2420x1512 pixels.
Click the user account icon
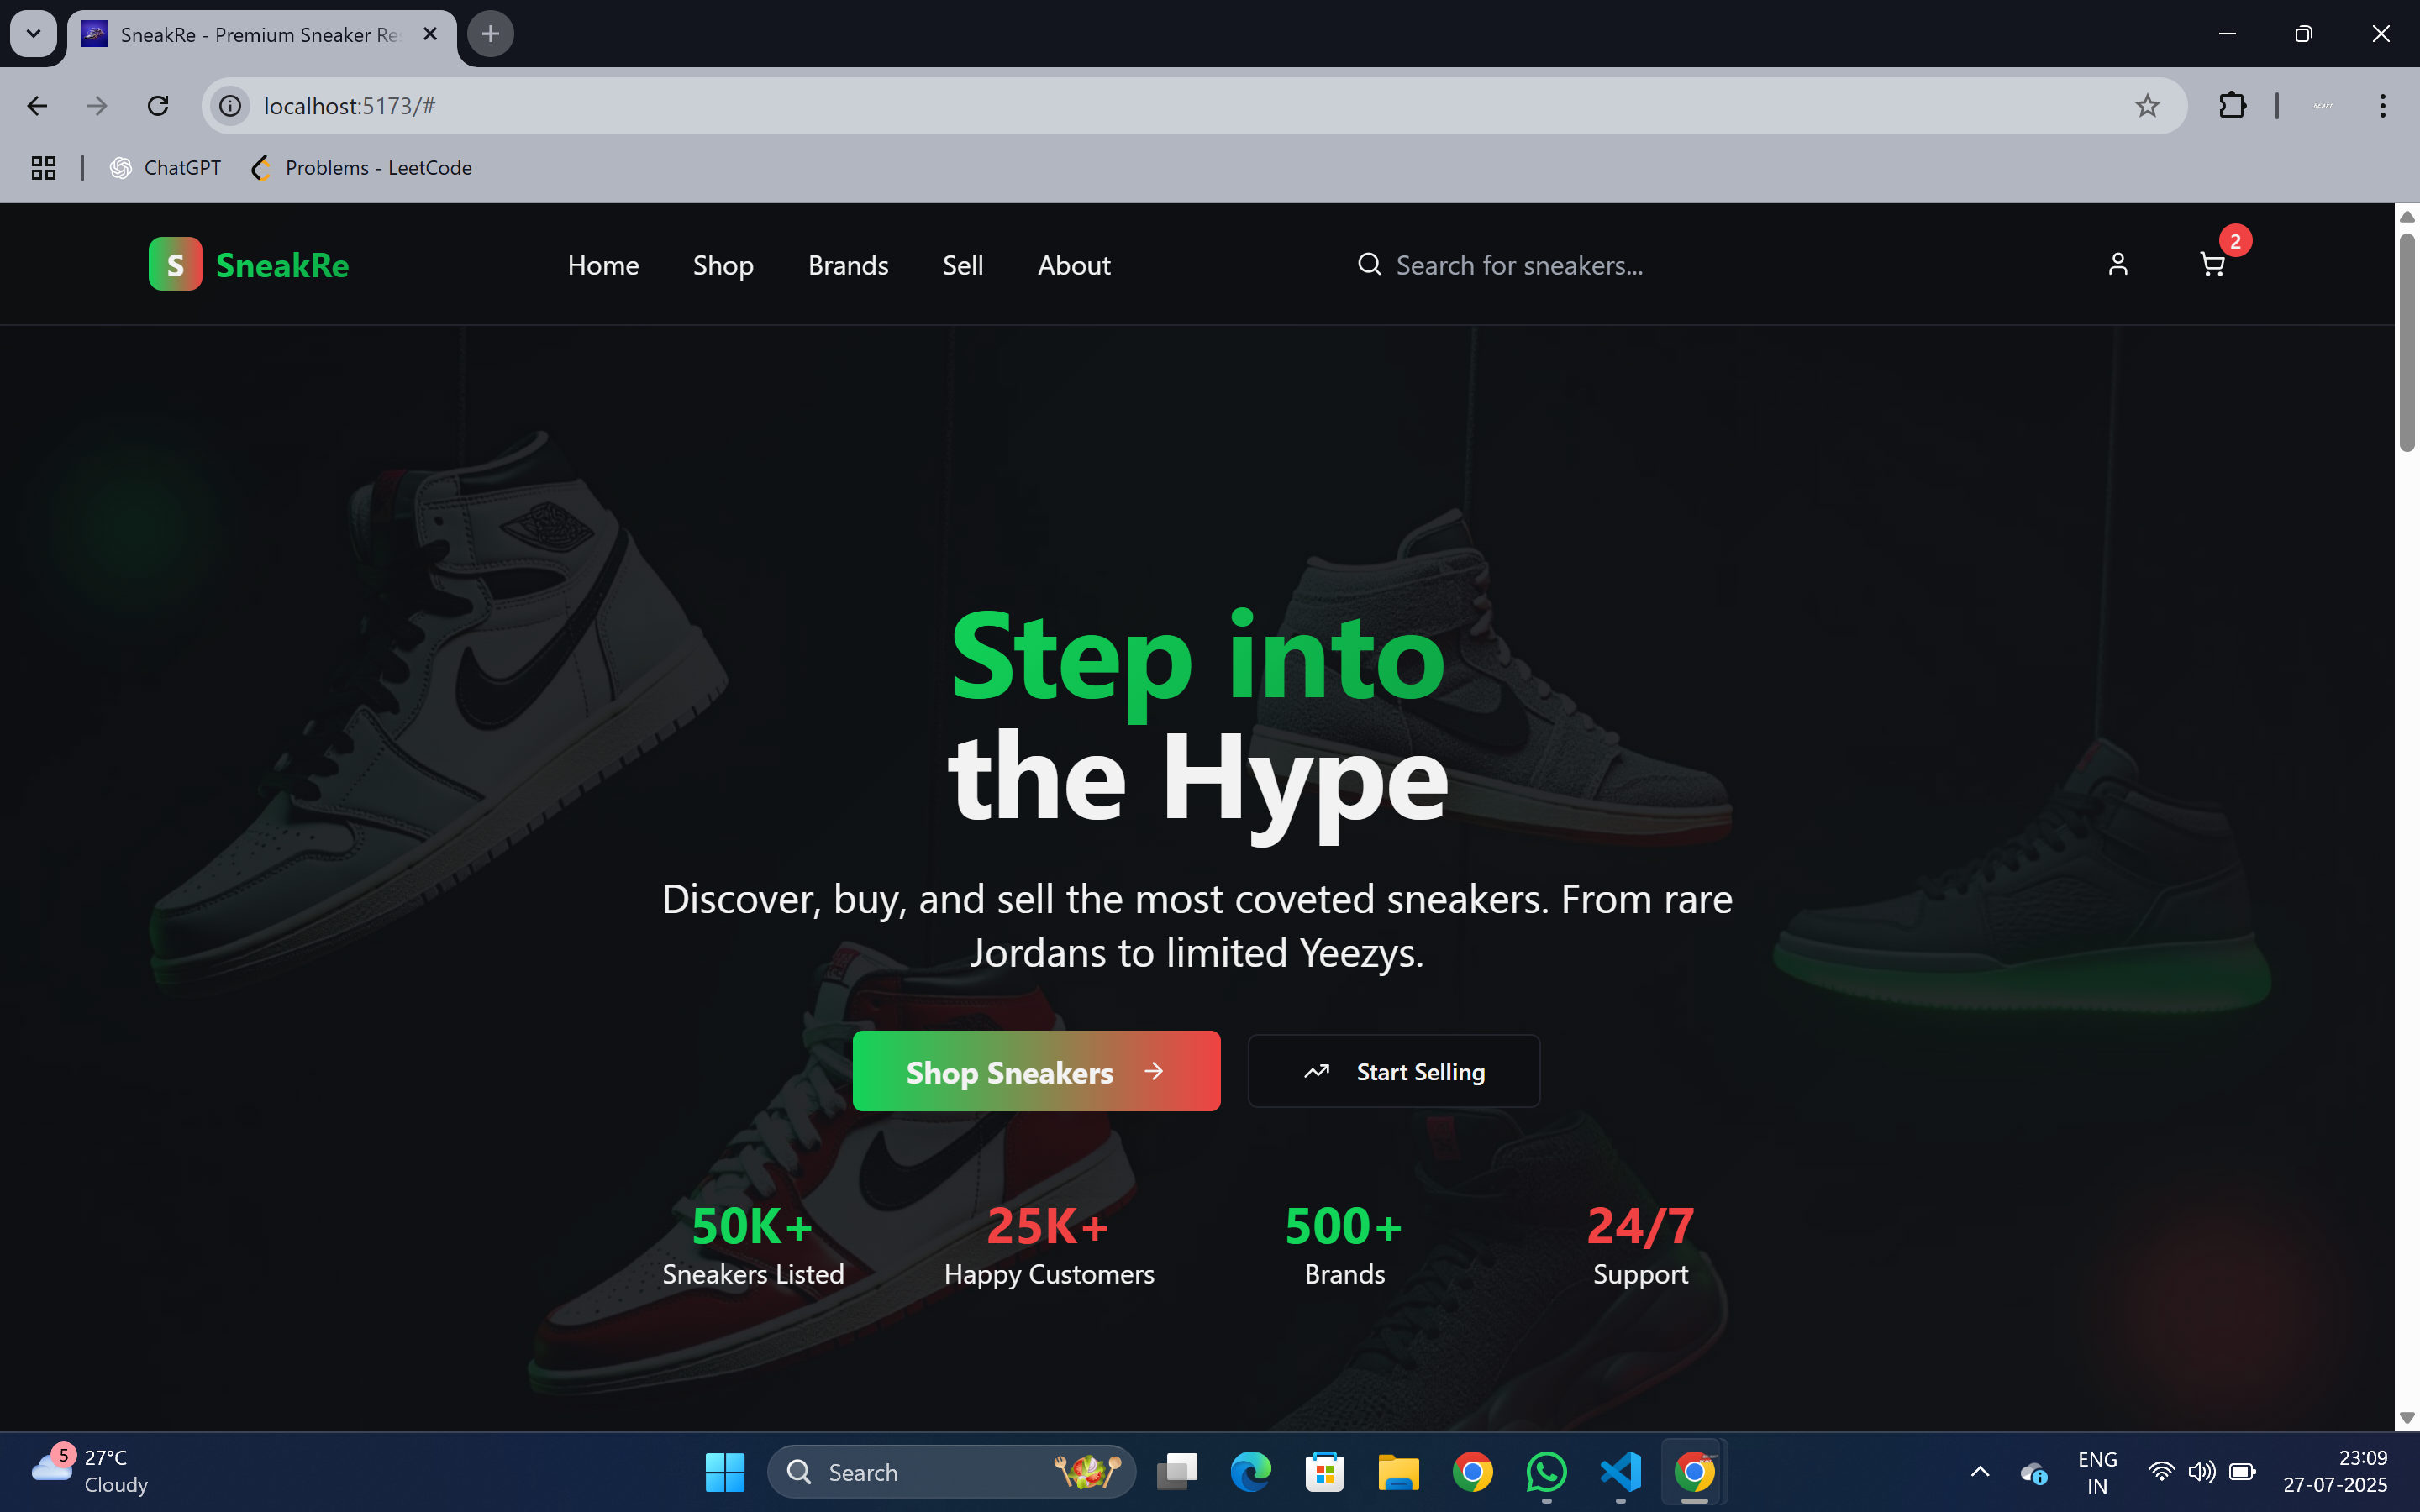pyautogui.click(x=2119, y=264)
